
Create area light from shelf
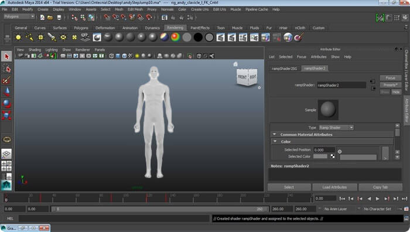tap(63, 37)
